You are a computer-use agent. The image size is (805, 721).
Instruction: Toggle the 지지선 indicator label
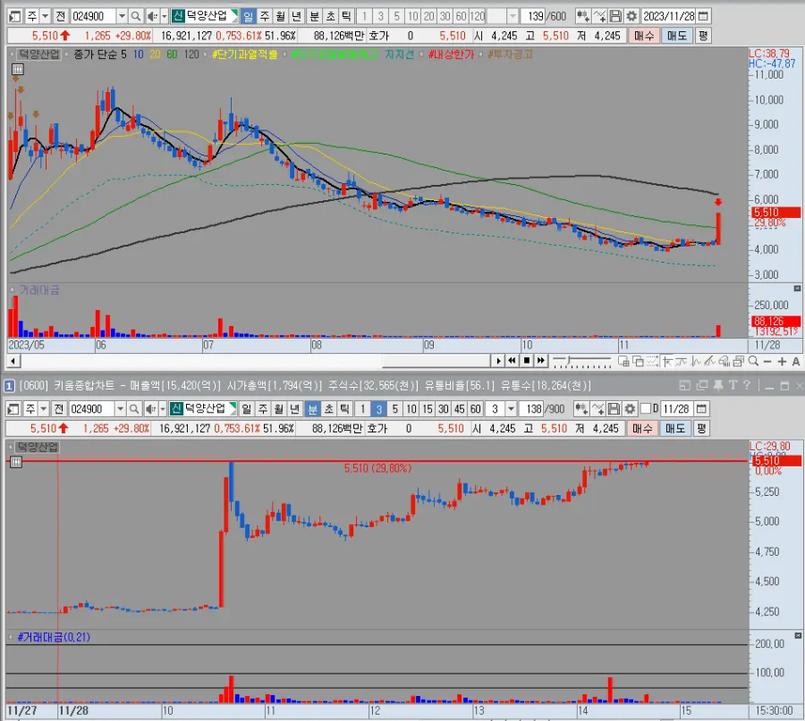[400, 54]
